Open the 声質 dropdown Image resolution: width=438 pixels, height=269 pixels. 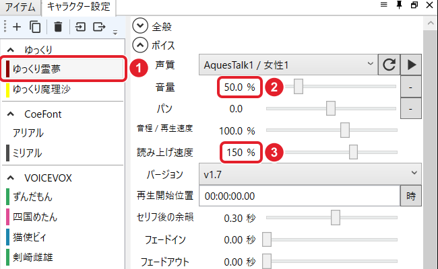[x=288, y=65]
